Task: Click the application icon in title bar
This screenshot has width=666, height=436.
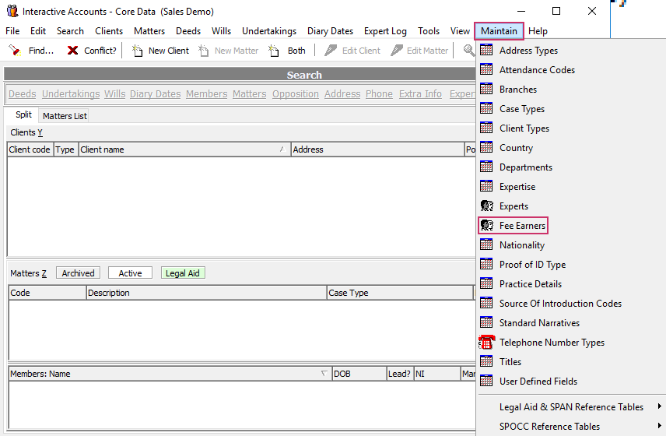Action: click(12, 11)
